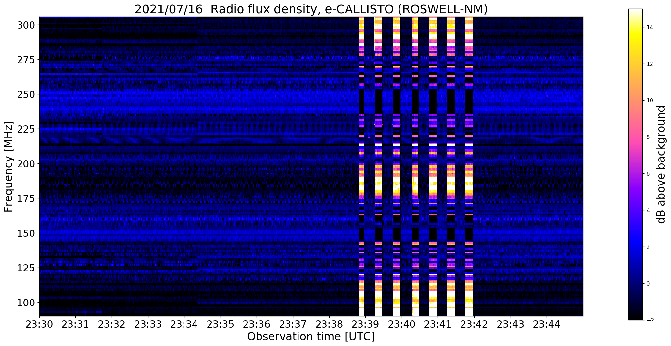The image size is (671, 346).
Task: Click the black bottom end of the colorbar
Action: pyautogui.click(x=636, y=317)
